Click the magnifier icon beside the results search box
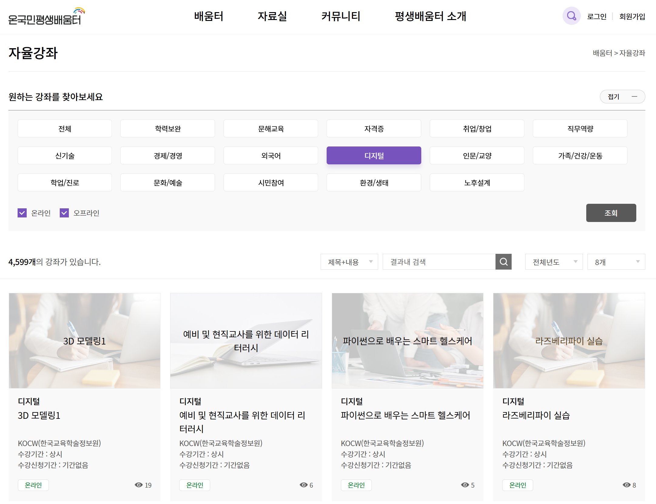 tap(503, 261)
